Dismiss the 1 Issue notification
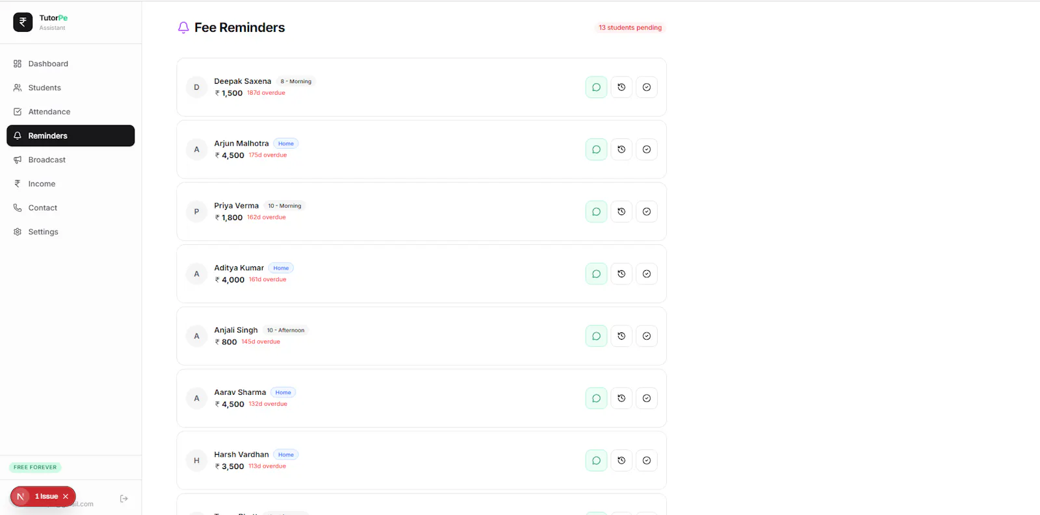This screenshot has width=1040, height=515. (66, 496)
